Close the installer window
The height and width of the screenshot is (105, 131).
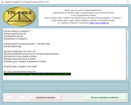point(128,2)
